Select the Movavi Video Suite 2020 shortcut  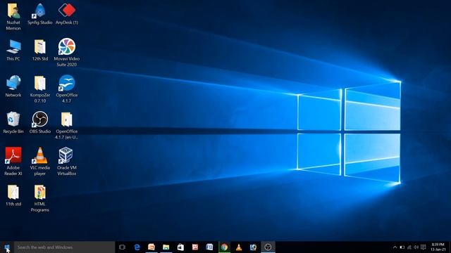[x=67, y=53]
